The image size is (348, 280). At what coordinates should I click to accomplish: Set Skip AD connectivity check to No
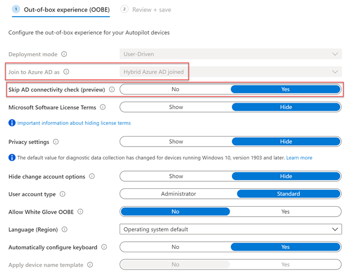[175, 89]
